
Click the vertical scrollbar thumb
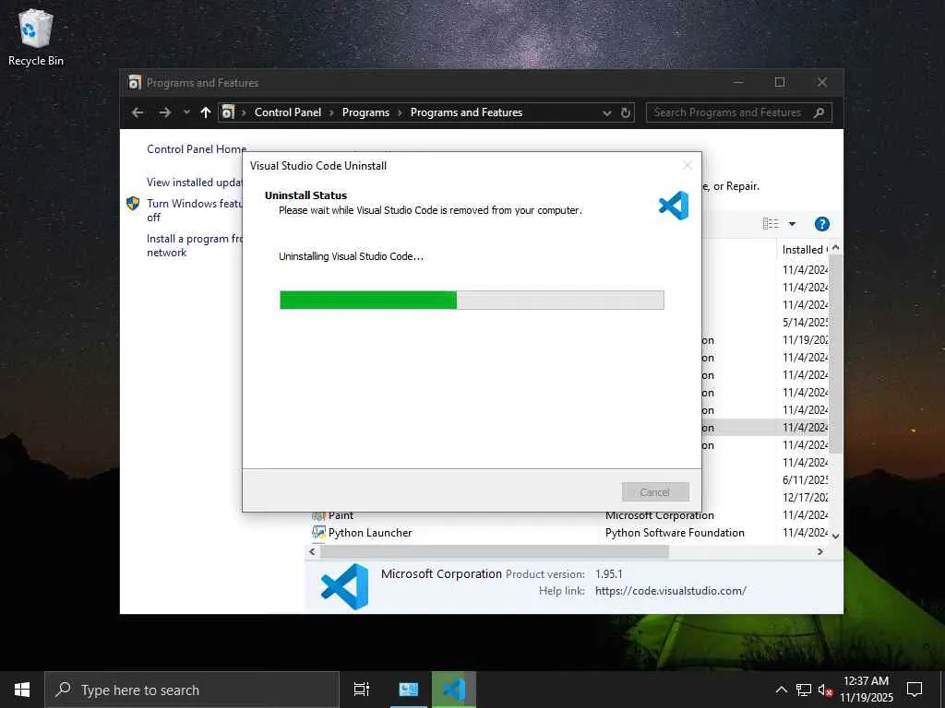836,354
